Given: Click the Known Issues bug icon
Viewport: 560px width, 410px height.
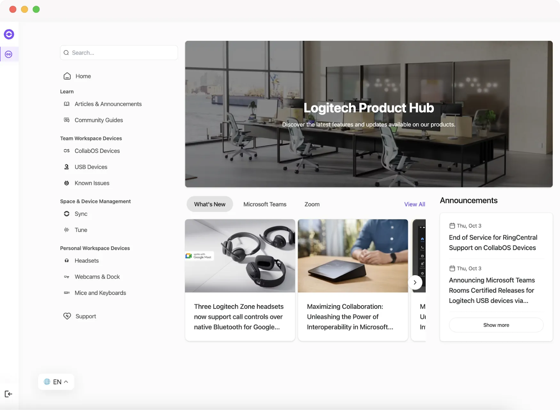Looking at the screenshot, I should pos(67,183).
